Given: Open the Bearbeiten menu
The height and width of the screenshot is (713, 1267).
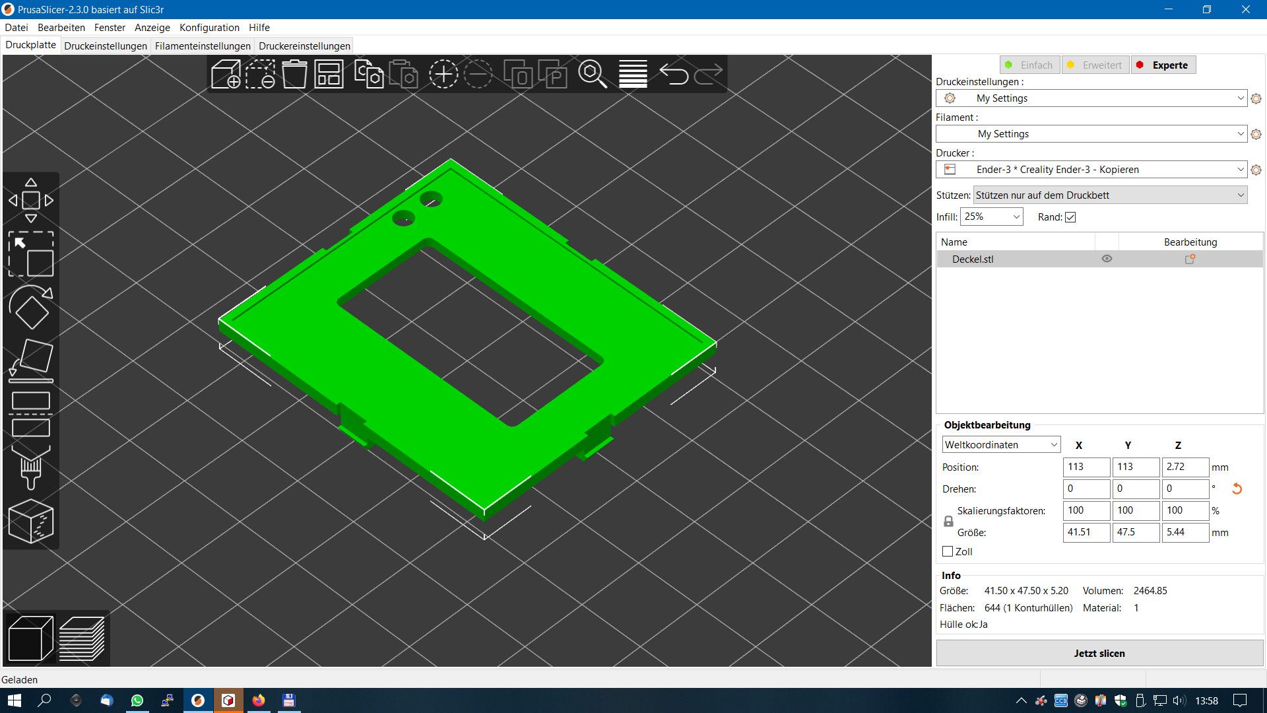Looking at the screenshot, I should 61,28.
